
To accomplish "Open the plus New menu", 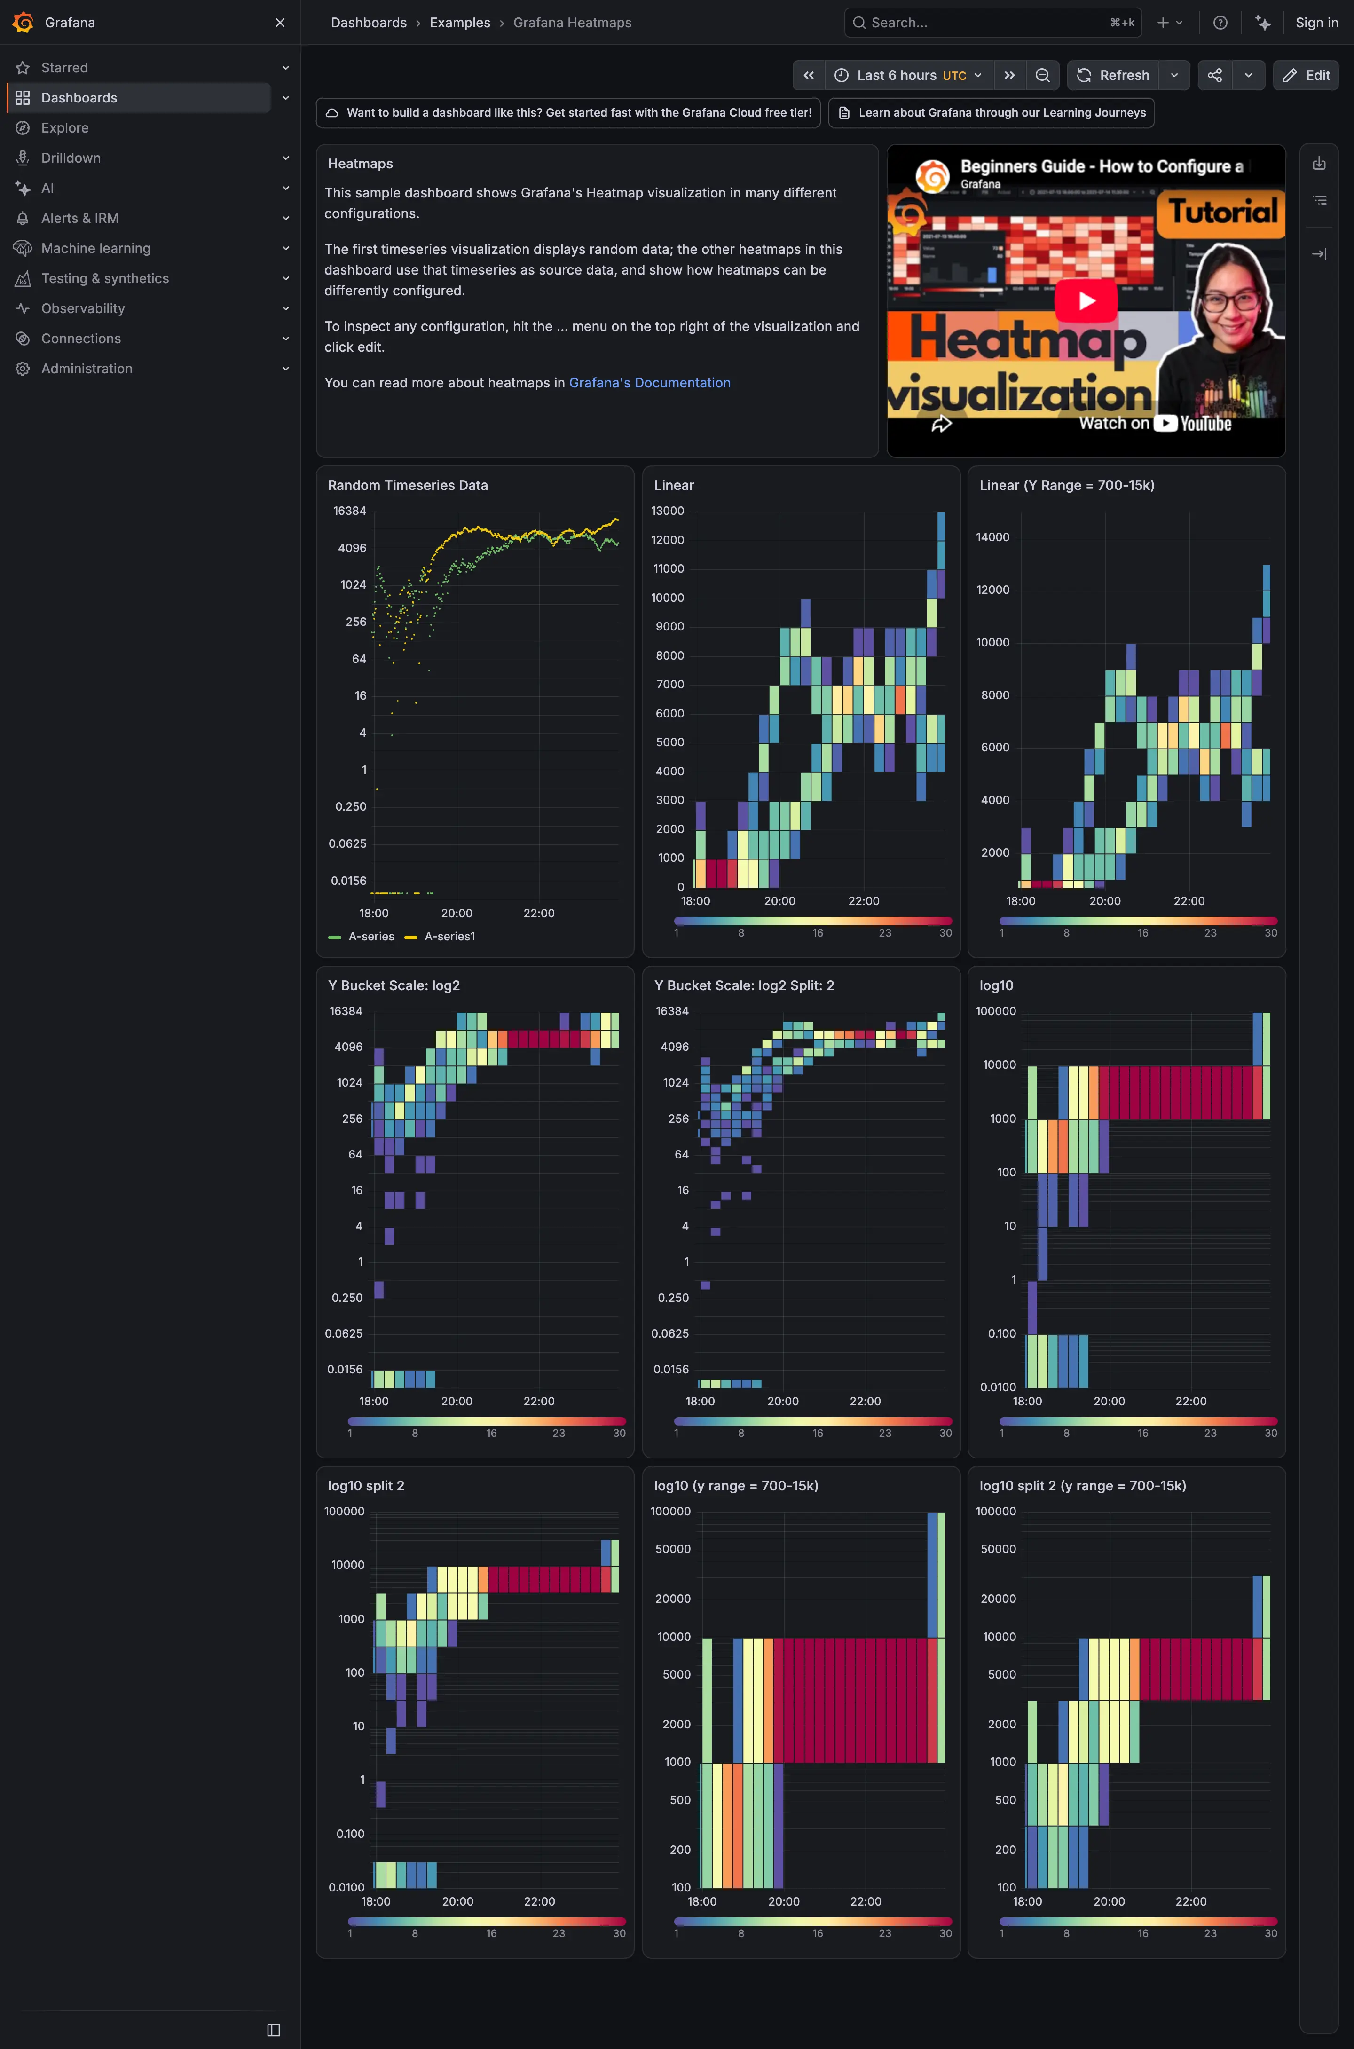I will [x=1170, y=23].
